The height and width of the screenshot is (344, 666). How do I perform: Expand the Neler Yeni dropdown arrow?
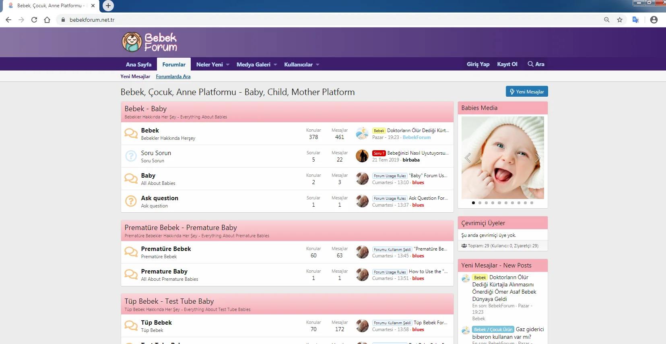click(x=228, y=64)
